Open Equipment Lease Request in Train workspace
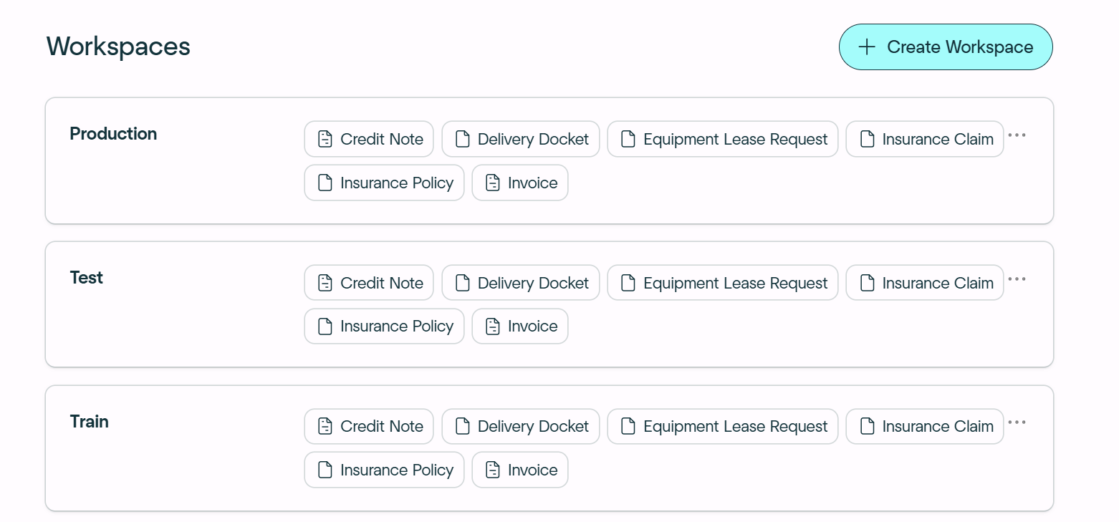The width and height of the screenshot is (1119, 522). pyautogui.click(x=723, y=426)
